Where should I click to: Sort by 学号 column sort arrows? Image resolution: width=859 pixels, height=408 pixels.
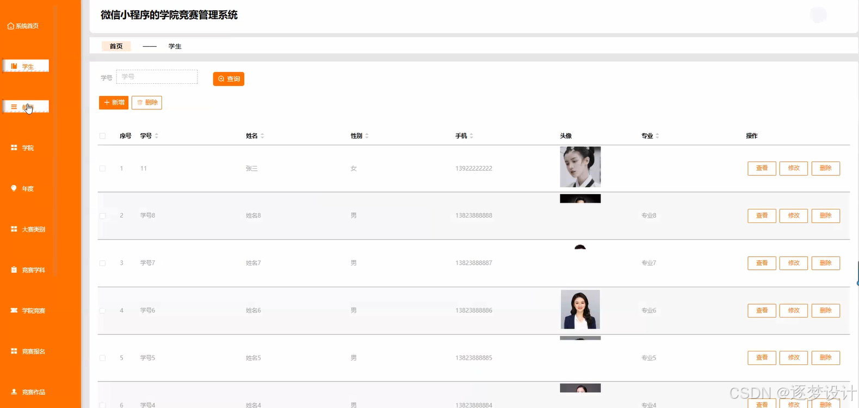click(x=157, y=136)
